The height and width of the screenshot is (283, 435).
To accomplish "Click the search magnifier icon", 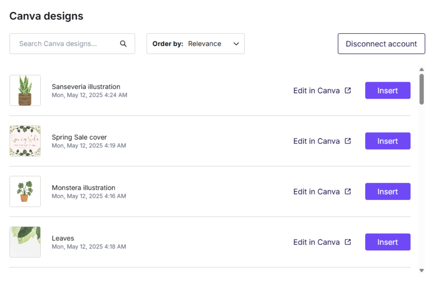I will [x=123, y=44].
